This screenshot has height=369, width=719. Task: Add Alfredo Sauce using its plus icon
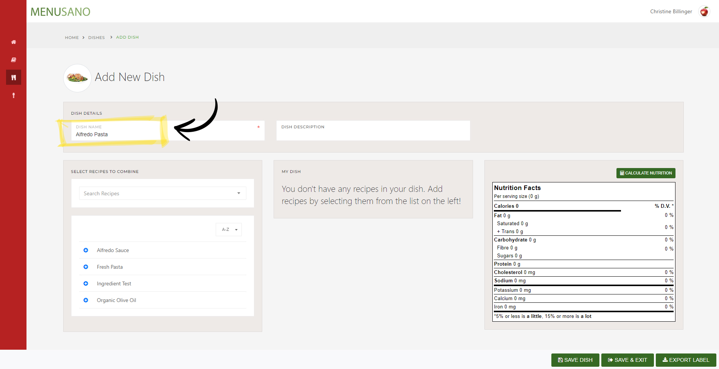86,250
